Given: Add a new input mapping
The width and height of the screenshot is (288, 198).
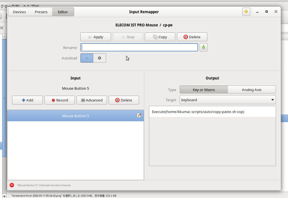Looking at the screenshot, I should [27, 100].
